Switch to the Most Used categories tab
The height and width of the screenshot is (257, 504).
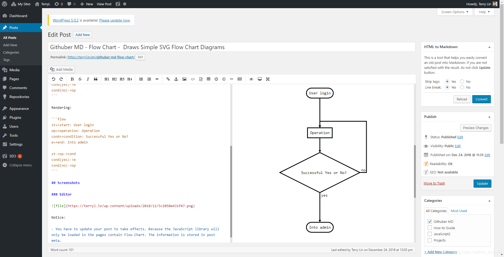[x=459, y=211]
